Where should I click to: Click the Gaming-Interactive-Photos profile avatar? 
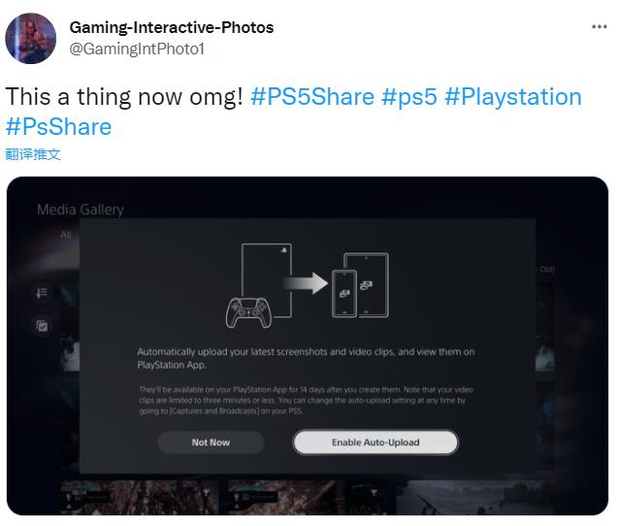[x=31, y=39]
